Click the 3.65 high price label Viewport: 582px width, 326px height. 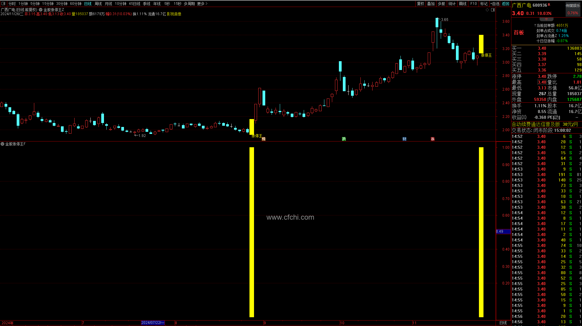(445, 20)
